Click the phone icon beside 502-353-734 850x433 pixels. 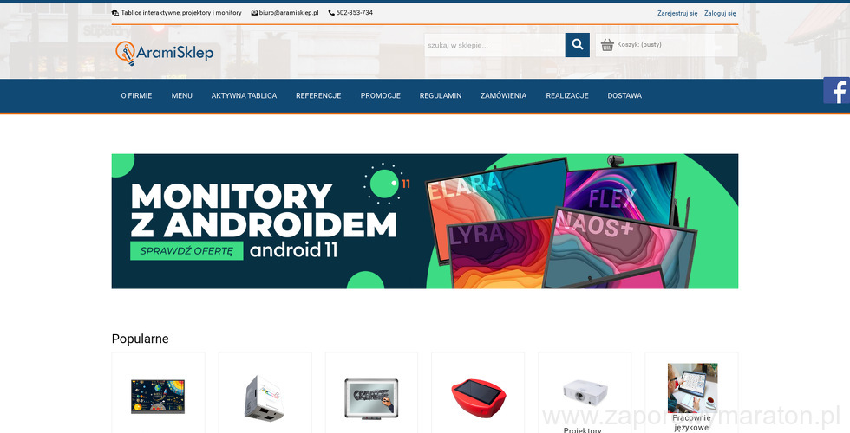pos(331,12)
